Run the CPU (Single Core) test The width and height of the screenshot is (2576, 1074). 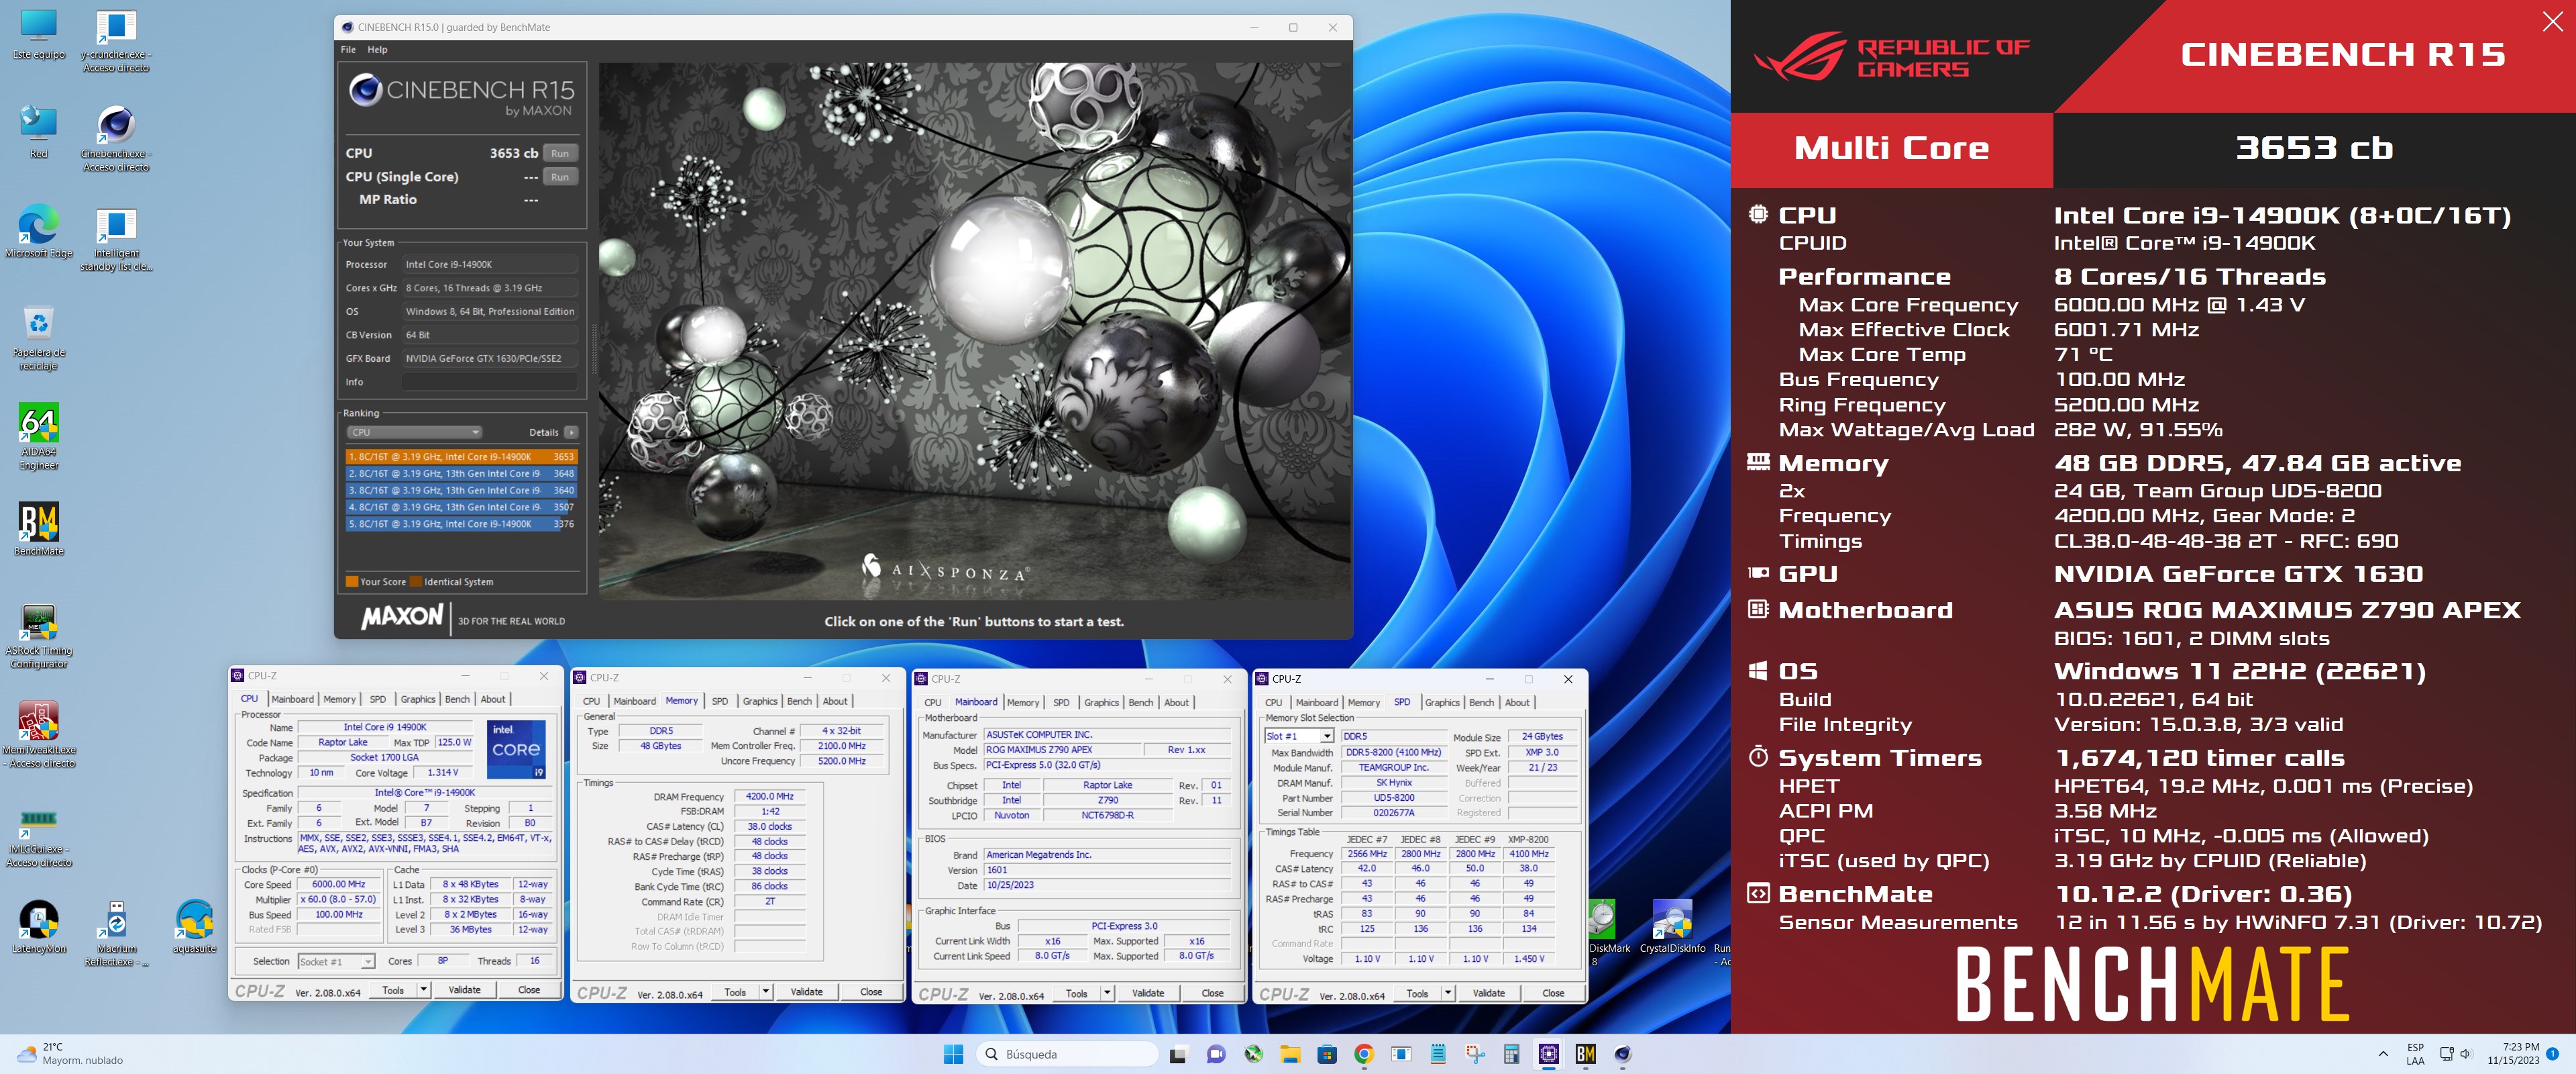pyautogui.click(x=560, y=177)
